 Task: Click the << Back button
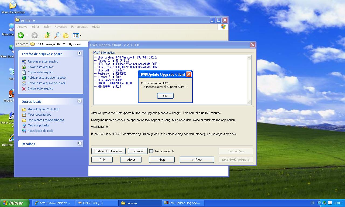click(197, 160)
